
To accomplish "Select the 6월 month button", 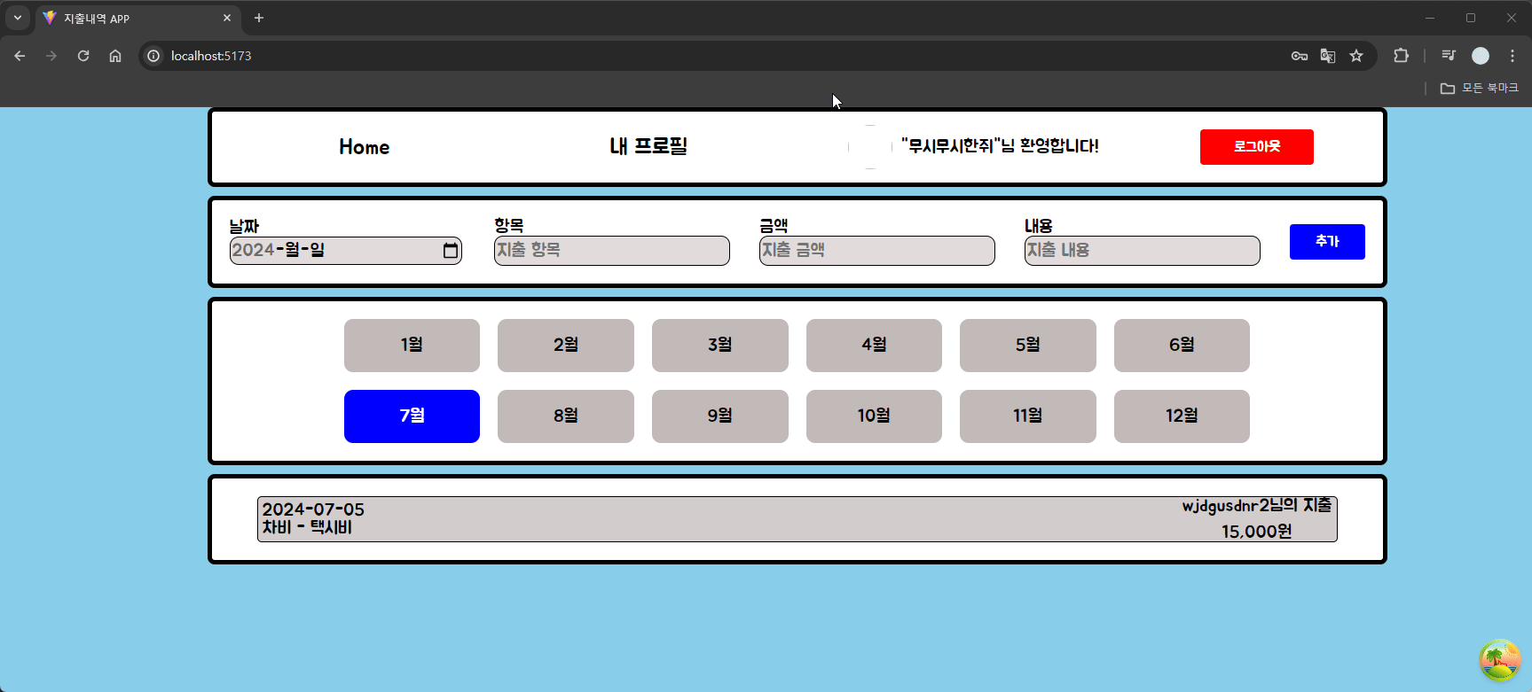I will click(1182, 346).
